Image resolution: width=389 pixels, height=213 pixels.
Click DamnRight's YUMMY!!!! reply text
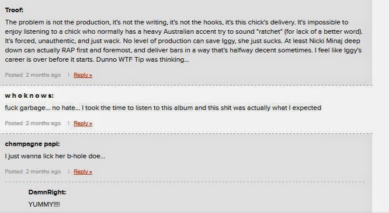(44, 204)
